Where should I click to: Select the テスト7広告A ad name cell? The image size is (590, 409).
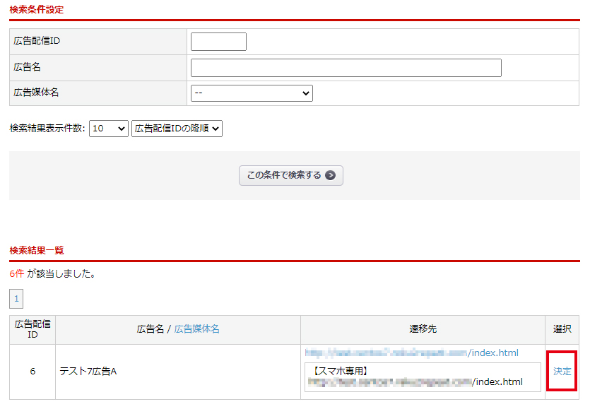(x=178, y=372)
